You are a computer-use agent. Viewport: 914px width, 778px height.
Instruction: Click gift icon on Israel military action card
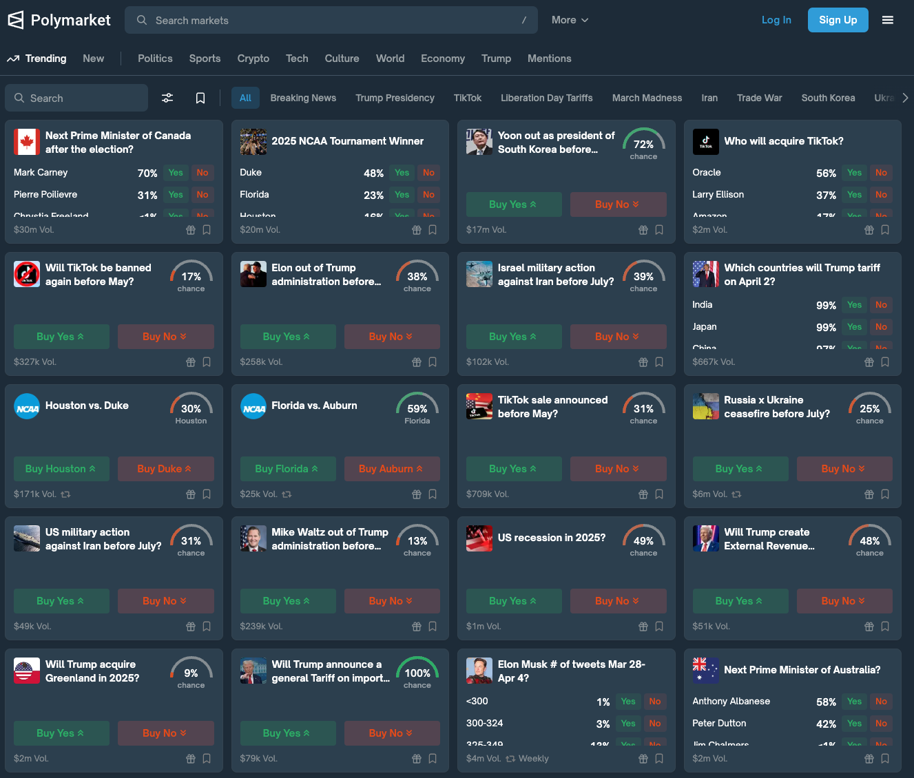point(643,362)
